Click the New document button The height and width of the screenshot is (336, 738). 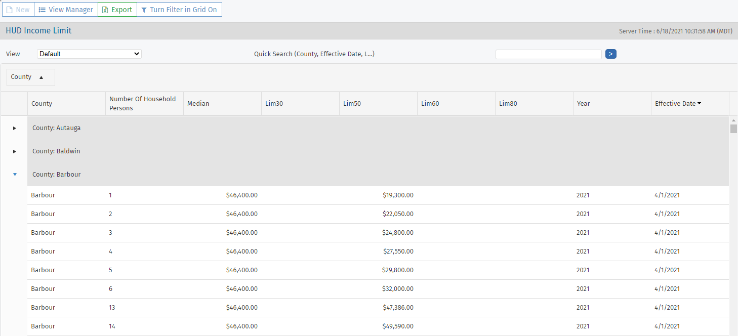(x=18, y=10)
